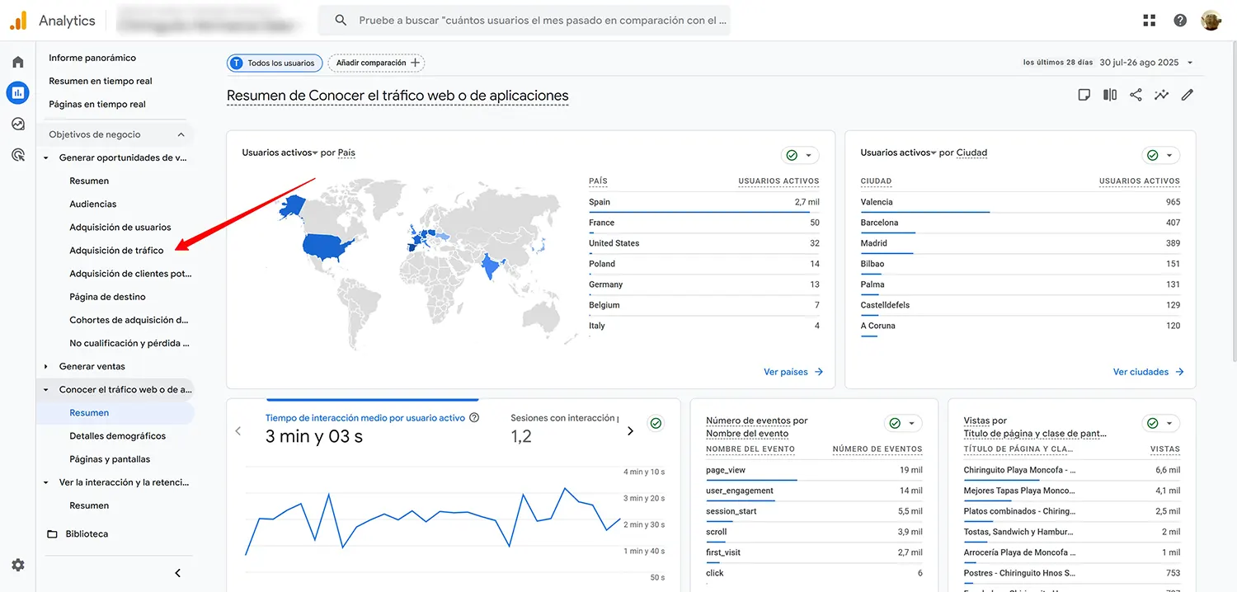Edit the report with the pencil icon
Viewport: 1237px width, 592px height.
[1188, 94]
